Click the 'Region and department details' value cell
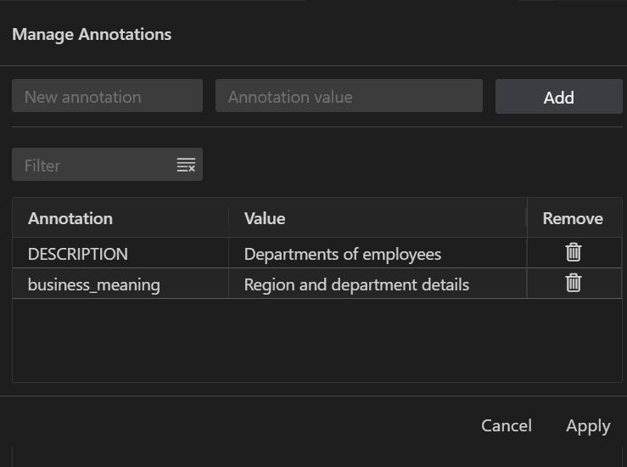The width and height of the screenshot is (627, 467). click(x=356, y=284)
